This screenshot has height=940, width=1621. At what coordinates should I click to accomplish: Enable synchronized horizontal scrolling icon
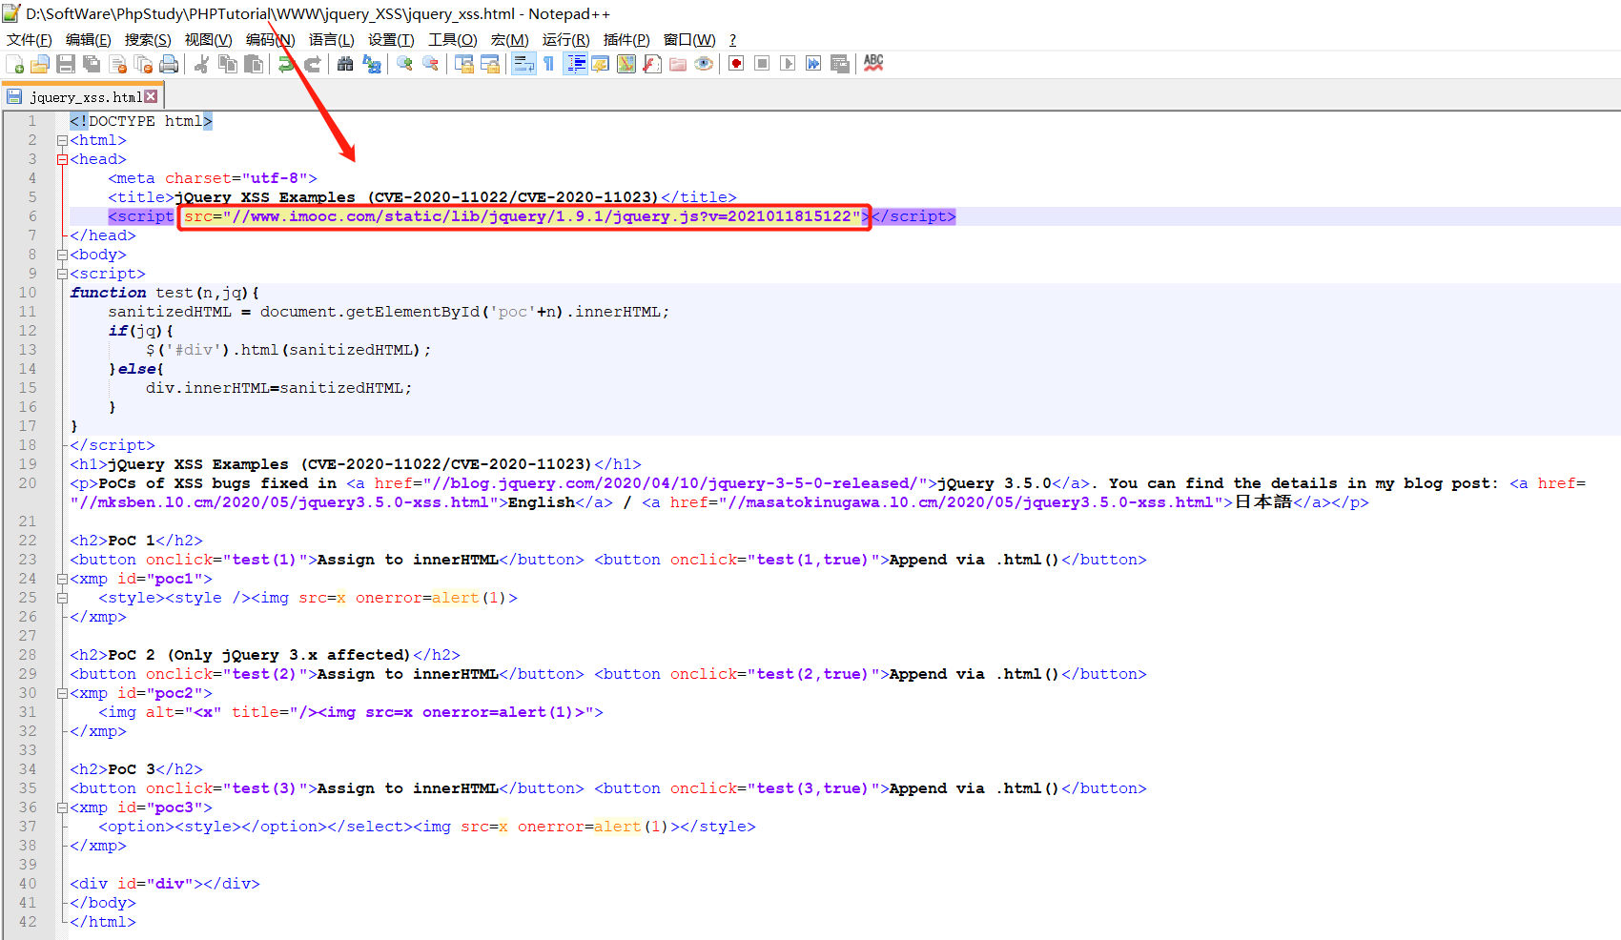[x=490, y=64]
